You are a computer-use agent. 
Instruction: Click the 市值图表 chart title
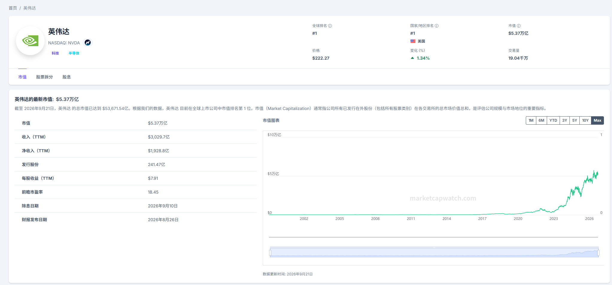(271, 120)
